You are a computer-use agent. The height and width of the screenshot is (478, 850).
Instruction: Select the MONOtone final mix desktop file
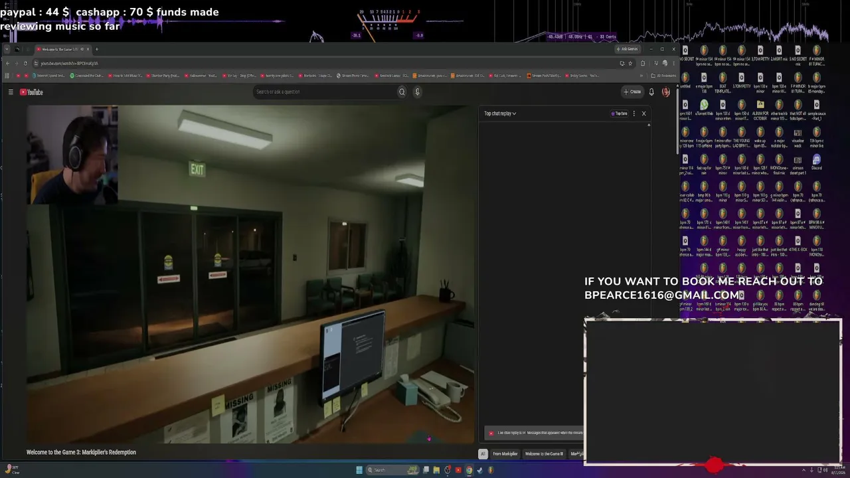pos(779,163)
